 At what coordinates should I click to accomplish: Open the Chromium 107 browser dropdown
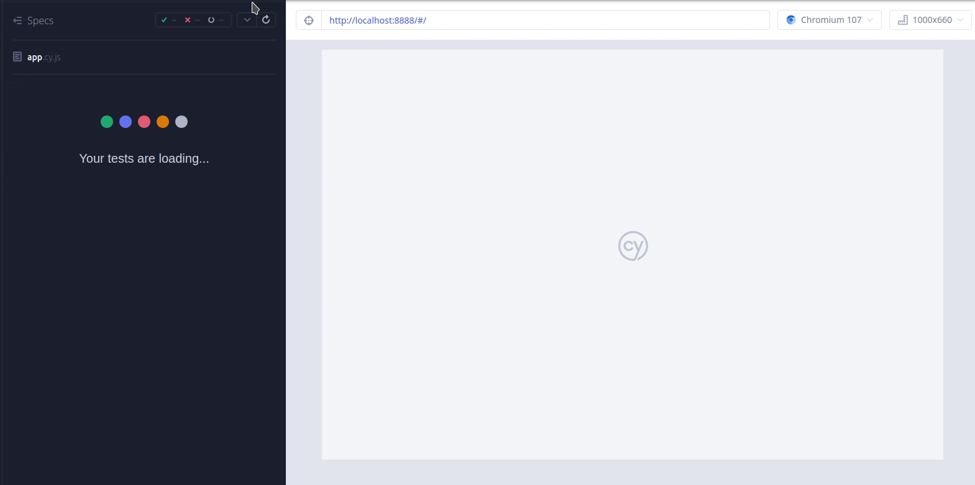tap(830, 20)
